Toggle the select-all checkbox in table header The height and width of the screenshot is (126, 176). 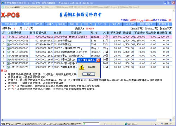click(8, 32)
